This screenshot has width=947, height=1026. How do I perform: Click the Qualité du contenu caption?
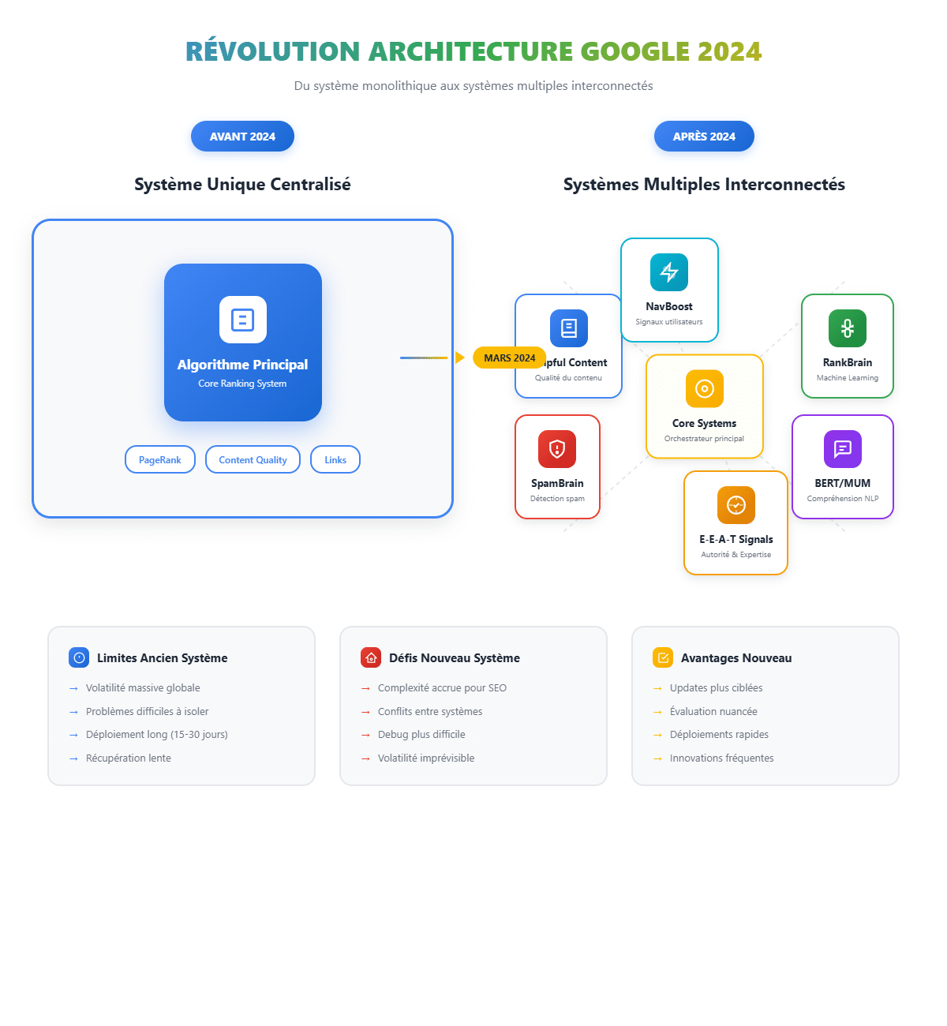(569, 378)
